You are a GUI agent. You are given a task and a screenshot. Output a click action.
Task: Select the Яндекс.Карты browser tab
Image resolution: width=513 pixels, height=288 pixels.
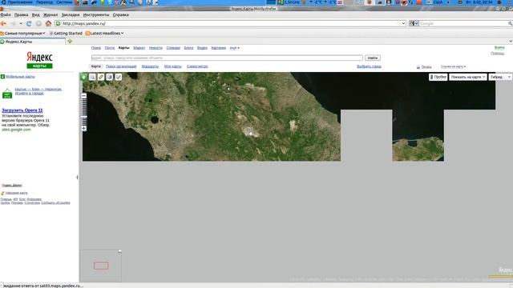pyautogui.click(x=33, y=42)
